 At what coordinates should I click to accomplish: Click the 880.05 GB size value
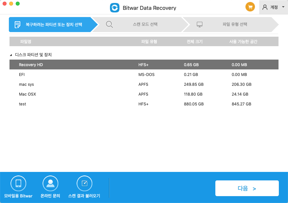[x=194, y=104]
